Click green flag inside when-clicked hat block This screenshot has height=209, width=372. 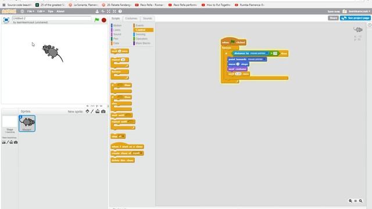point(233,42)
